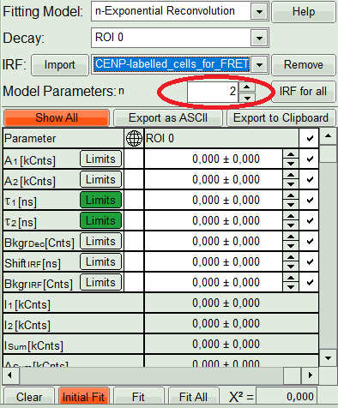Expand the IRF file dropdown
Viewport: 338px width, 408px height.
259,64
